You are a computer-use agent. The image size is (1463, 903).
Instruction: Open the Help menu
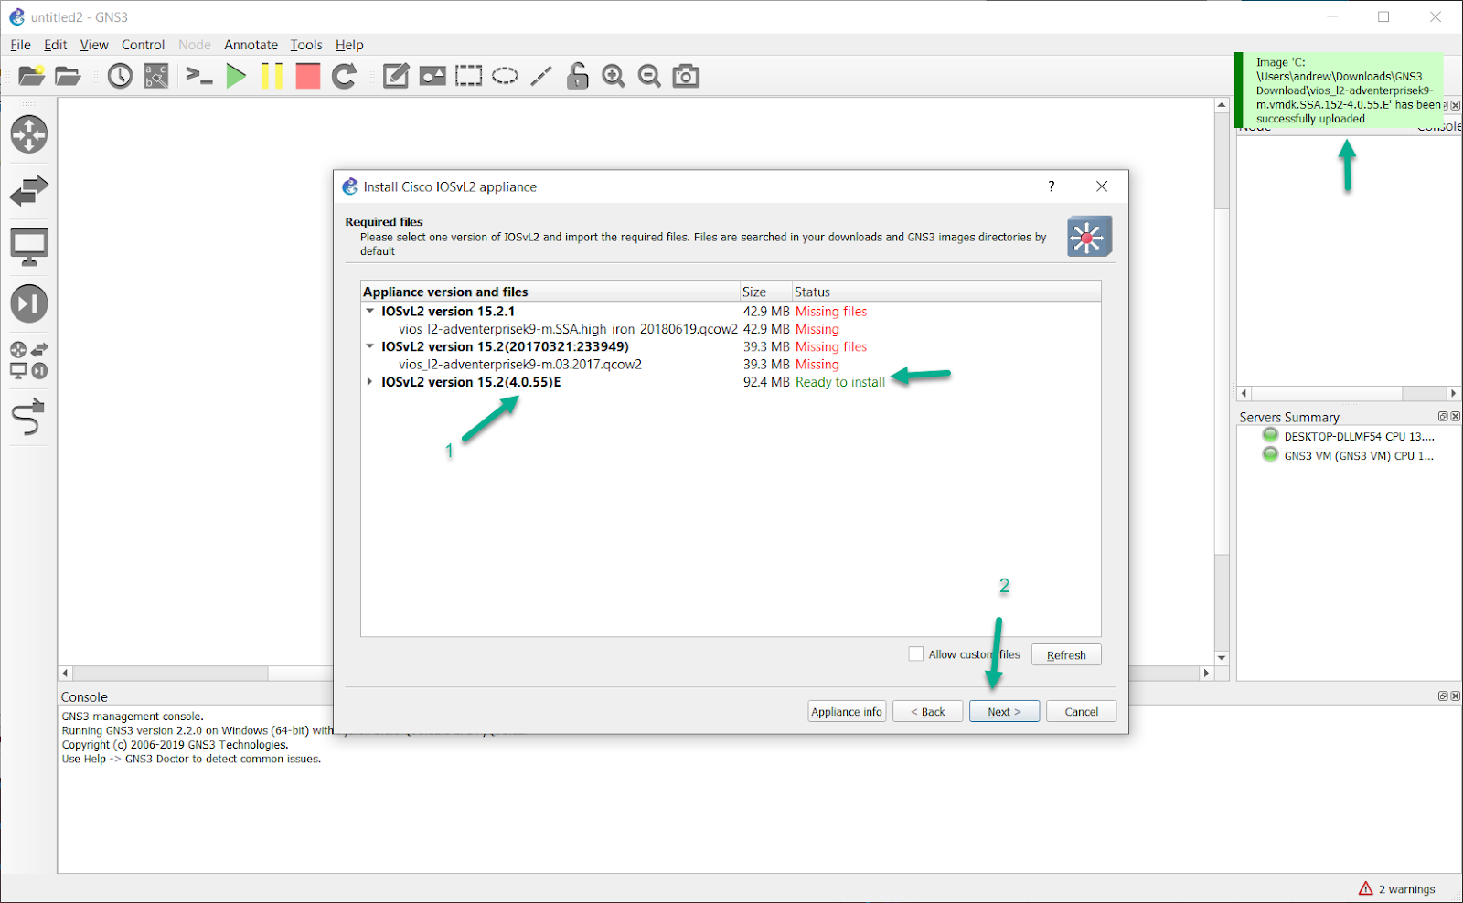pos(349,45)
